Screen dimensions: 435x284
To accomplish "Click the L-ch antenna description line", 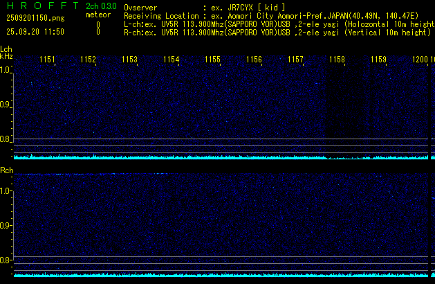I will (277, 24).
